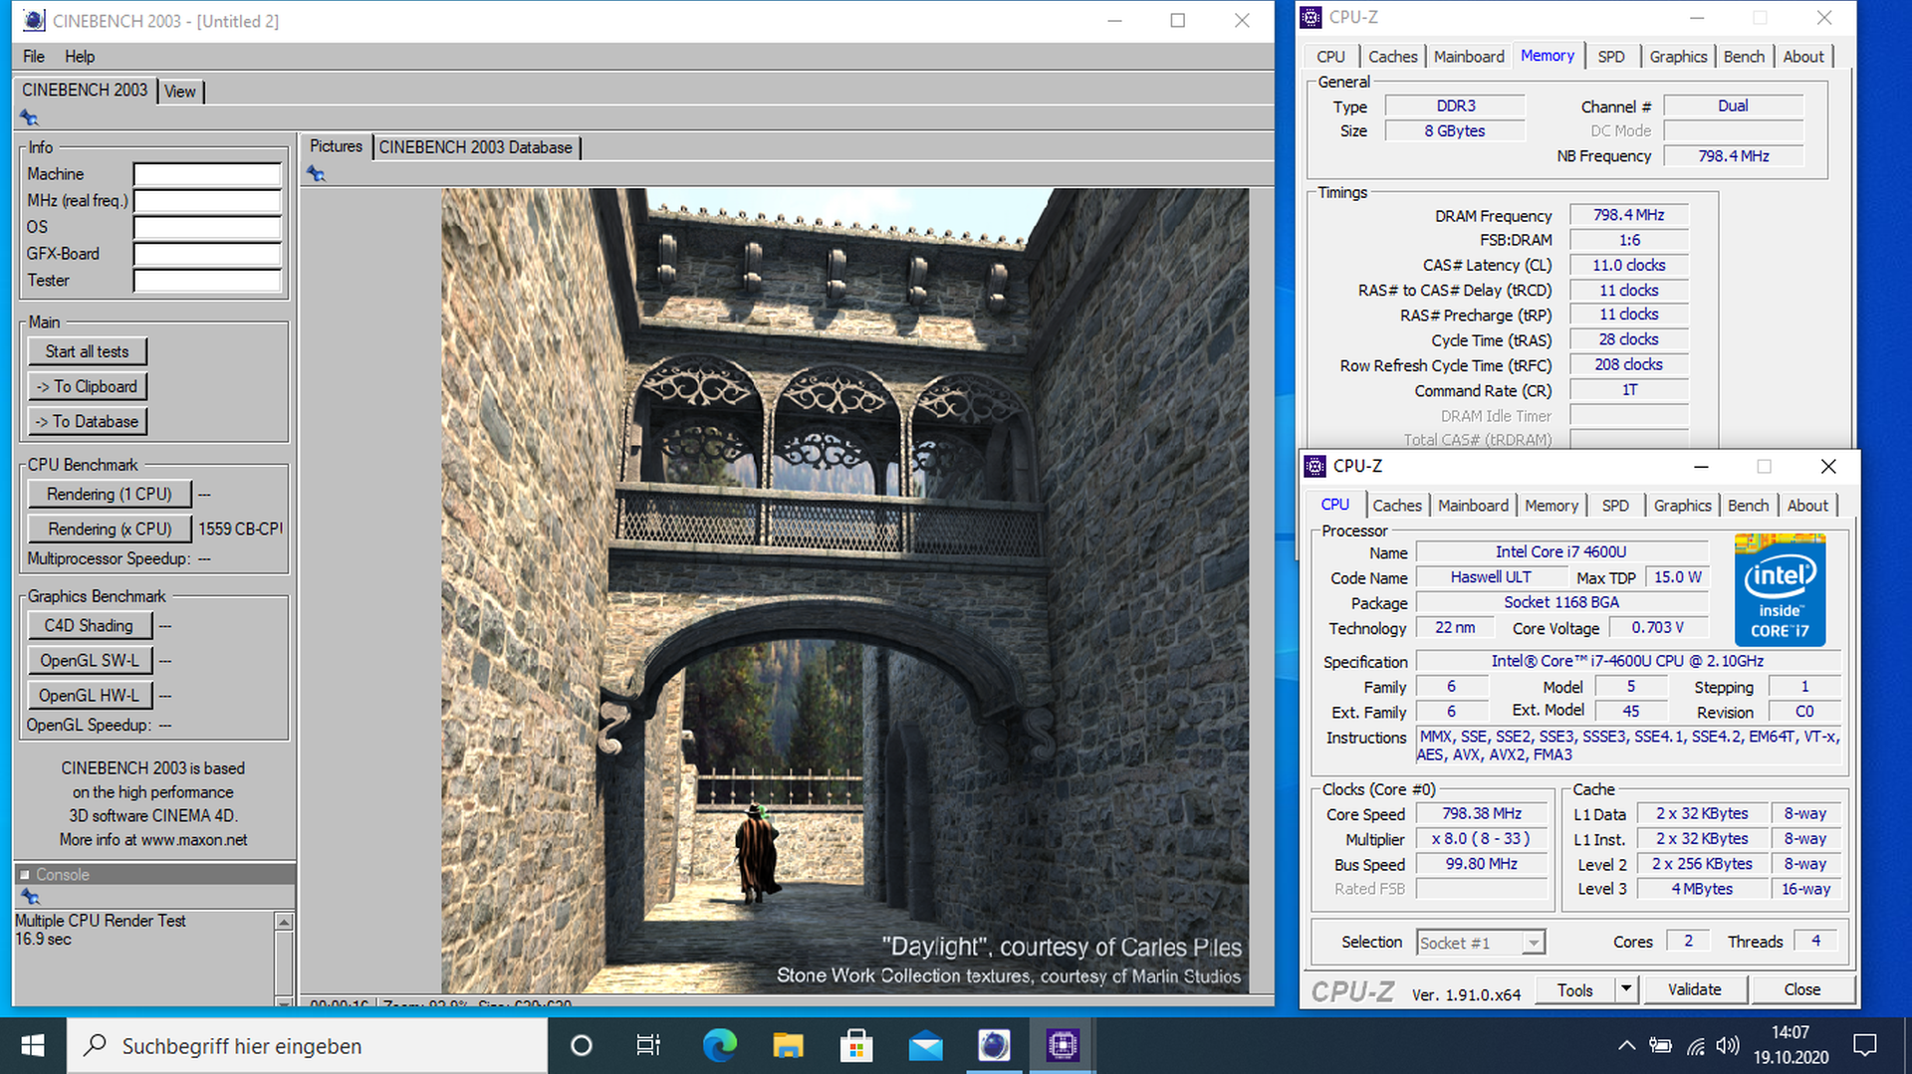Click the GFX-Board input field

[208, 254]
